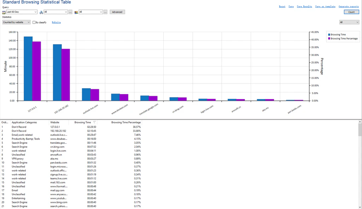362x209 pixels.
Task: Click the users group icon in Query row
Action: coord(76,12)
